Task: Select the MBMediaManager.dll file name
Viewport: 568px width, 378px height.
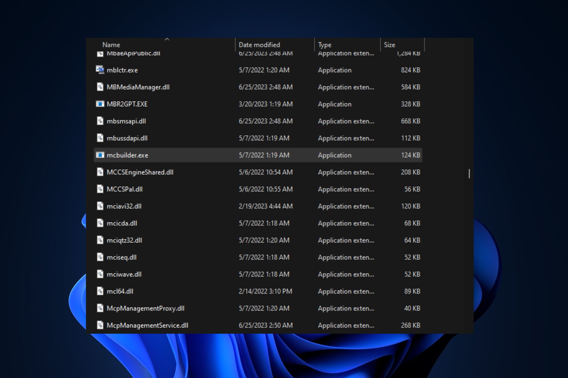Action: click(x=138, y=87)
